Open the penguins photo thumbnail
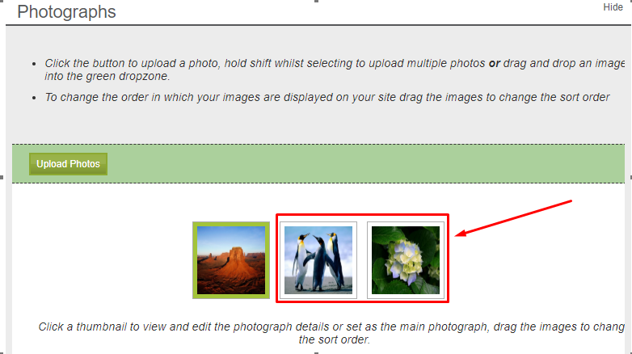This screenshot has width=632, height=354. (x=318, y=260)
